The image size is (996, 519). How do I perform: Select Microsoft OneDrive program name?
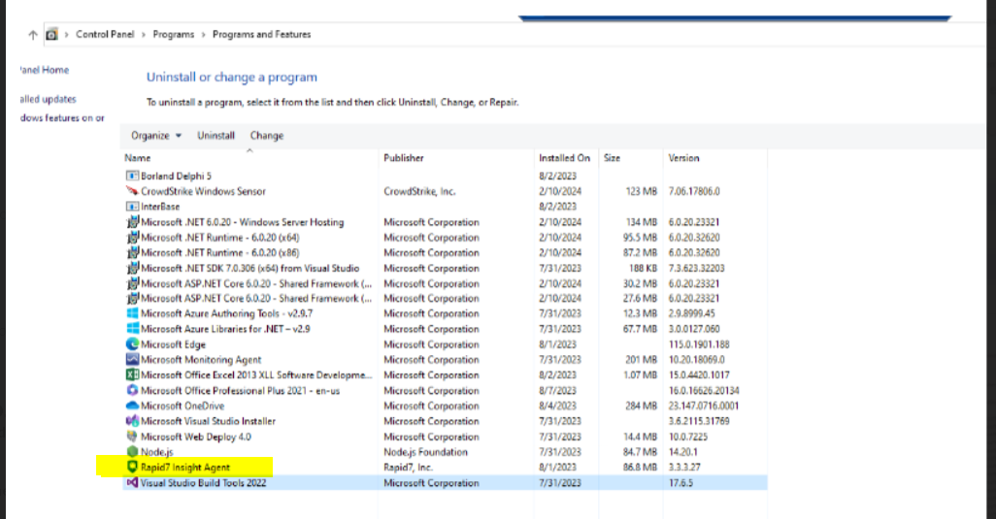tap(183, 405)
